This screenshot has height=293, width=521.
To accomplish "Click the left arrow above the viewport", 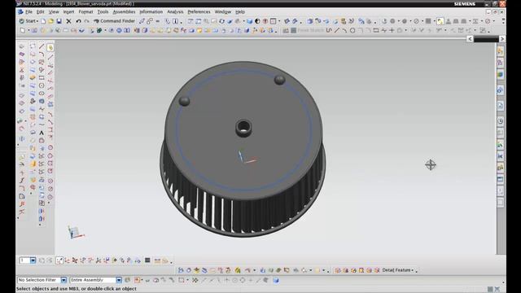I will [x=470, y=39].
